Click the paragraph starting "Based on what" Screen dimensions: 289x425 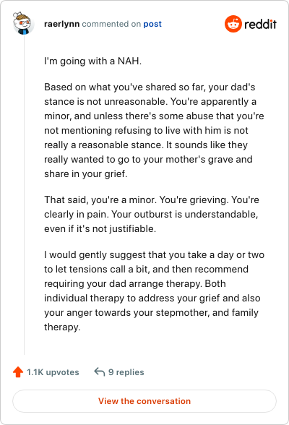[x=154, y=130]
